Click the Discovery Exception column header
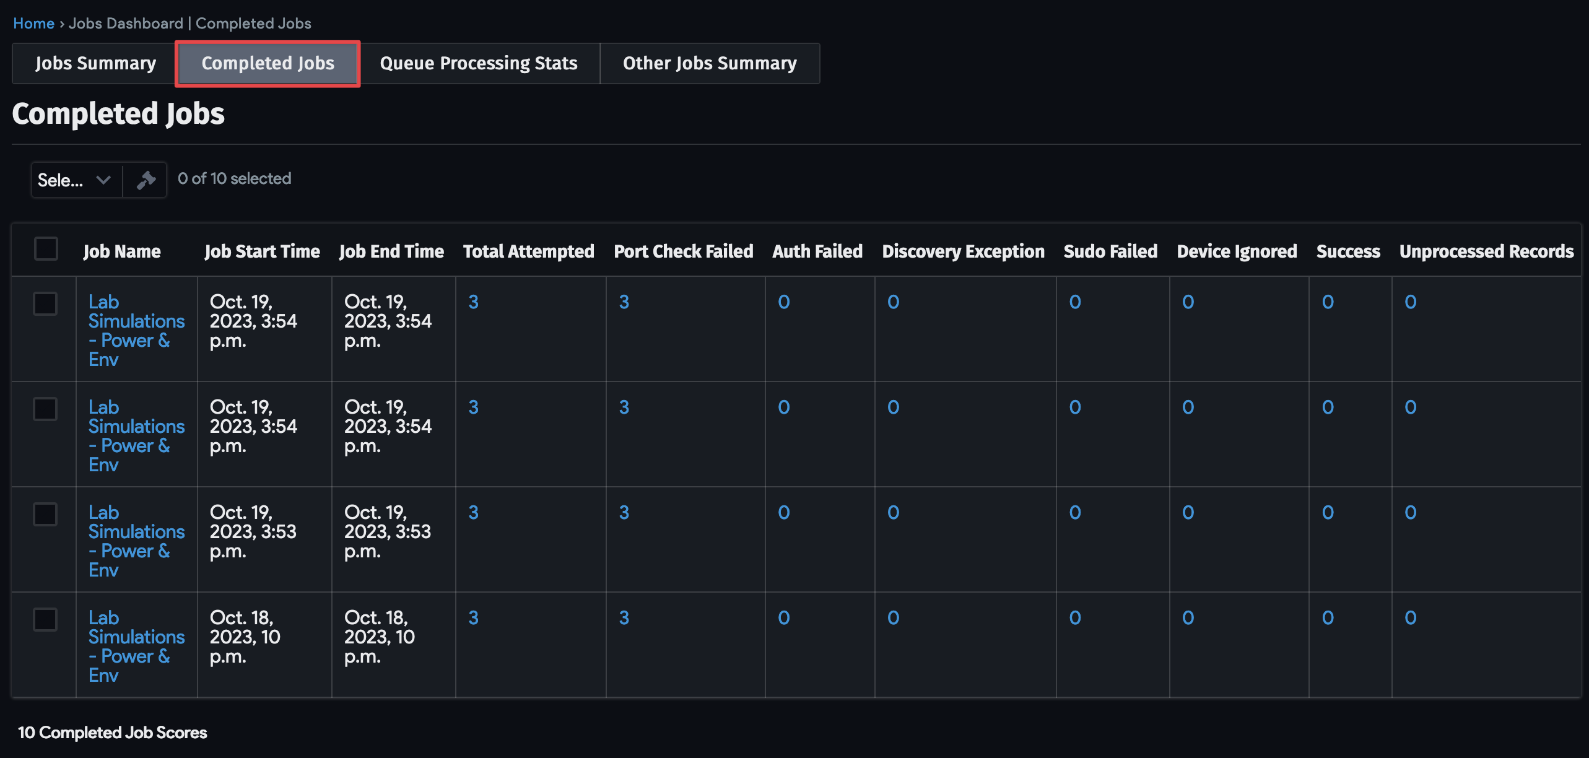The width and height of the screenshot is (1589, 758). pyautogui.click(x=963, y=251)
